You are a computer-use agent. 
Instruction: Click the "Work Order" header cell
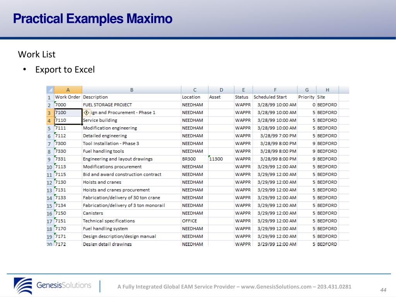[x=68, y=97]
